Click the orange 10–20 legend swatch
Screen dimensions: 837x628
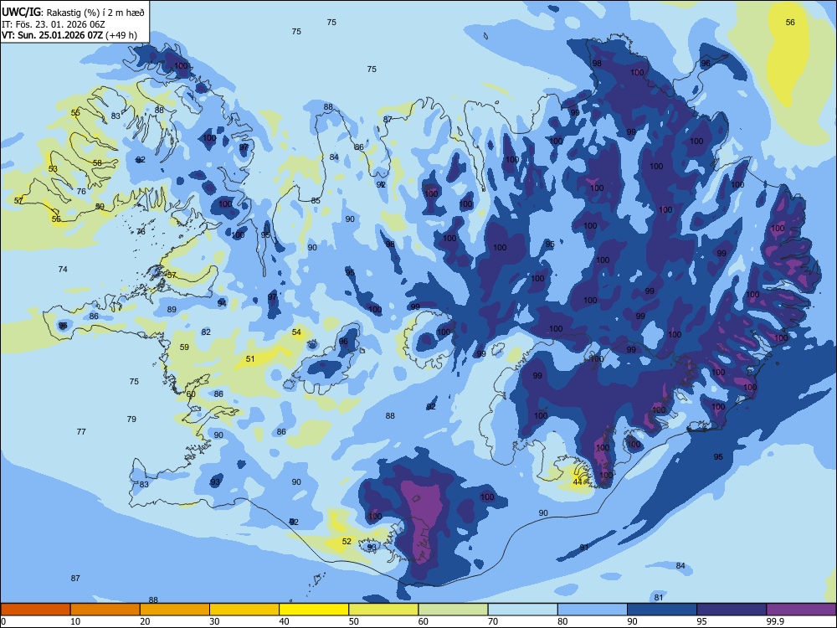pyautogui.click(x=105, y=610)
